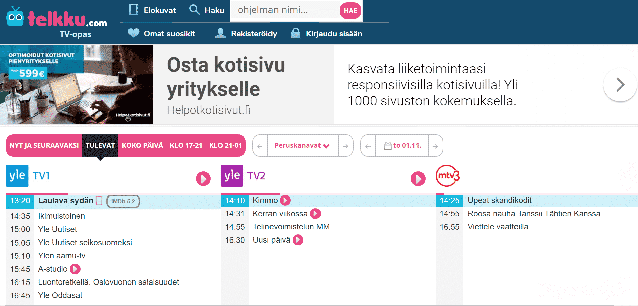This screenshot has width=638, height=306.
Task: Submit search with the HAE button
Action: [x=350, y=11]
